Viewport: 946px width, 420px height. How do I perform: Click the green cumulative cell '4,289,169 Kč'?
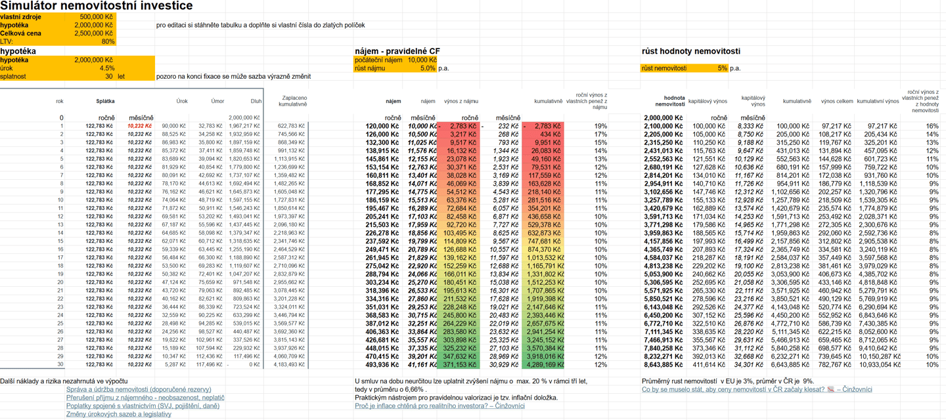click(543, 364)
